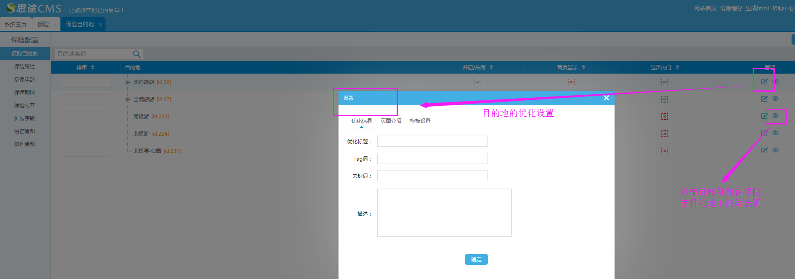Click the 优化标题 input field
This screenshot has height=279, width=795.
432,141
